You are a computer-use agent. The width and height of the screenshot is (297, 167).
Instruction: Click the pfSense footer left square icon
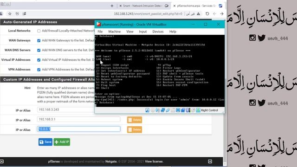(2, 161)
